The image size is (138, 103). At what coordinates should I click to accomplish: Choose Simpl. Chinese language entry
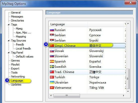click(65, 46)
